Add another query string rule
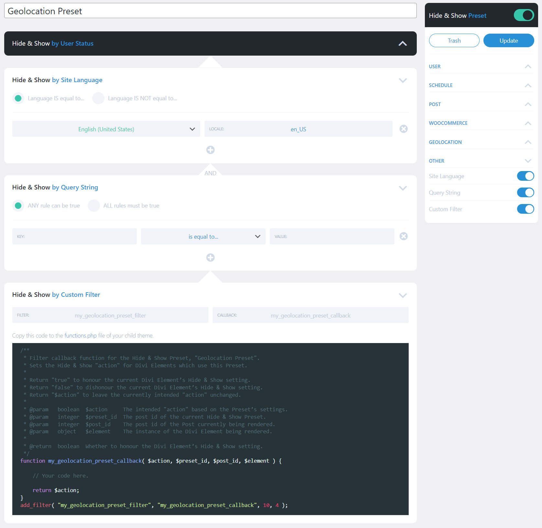The width and height of the screenshot is (542, 528). pos(210,257)
